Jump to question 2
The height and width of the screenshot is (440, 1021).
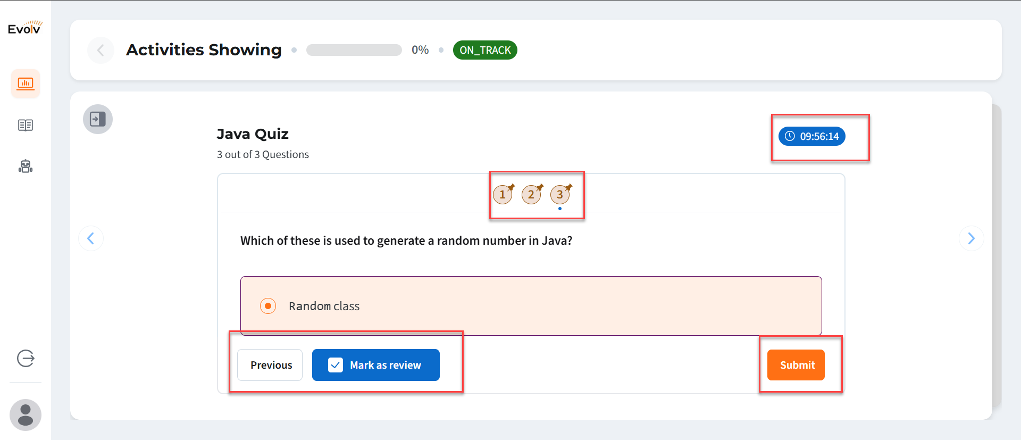531,195
